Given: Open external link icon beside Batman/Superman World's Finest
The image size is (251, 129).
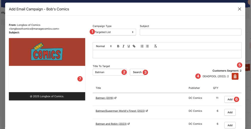Looking at the screenshot, I should tap(147, 111).
